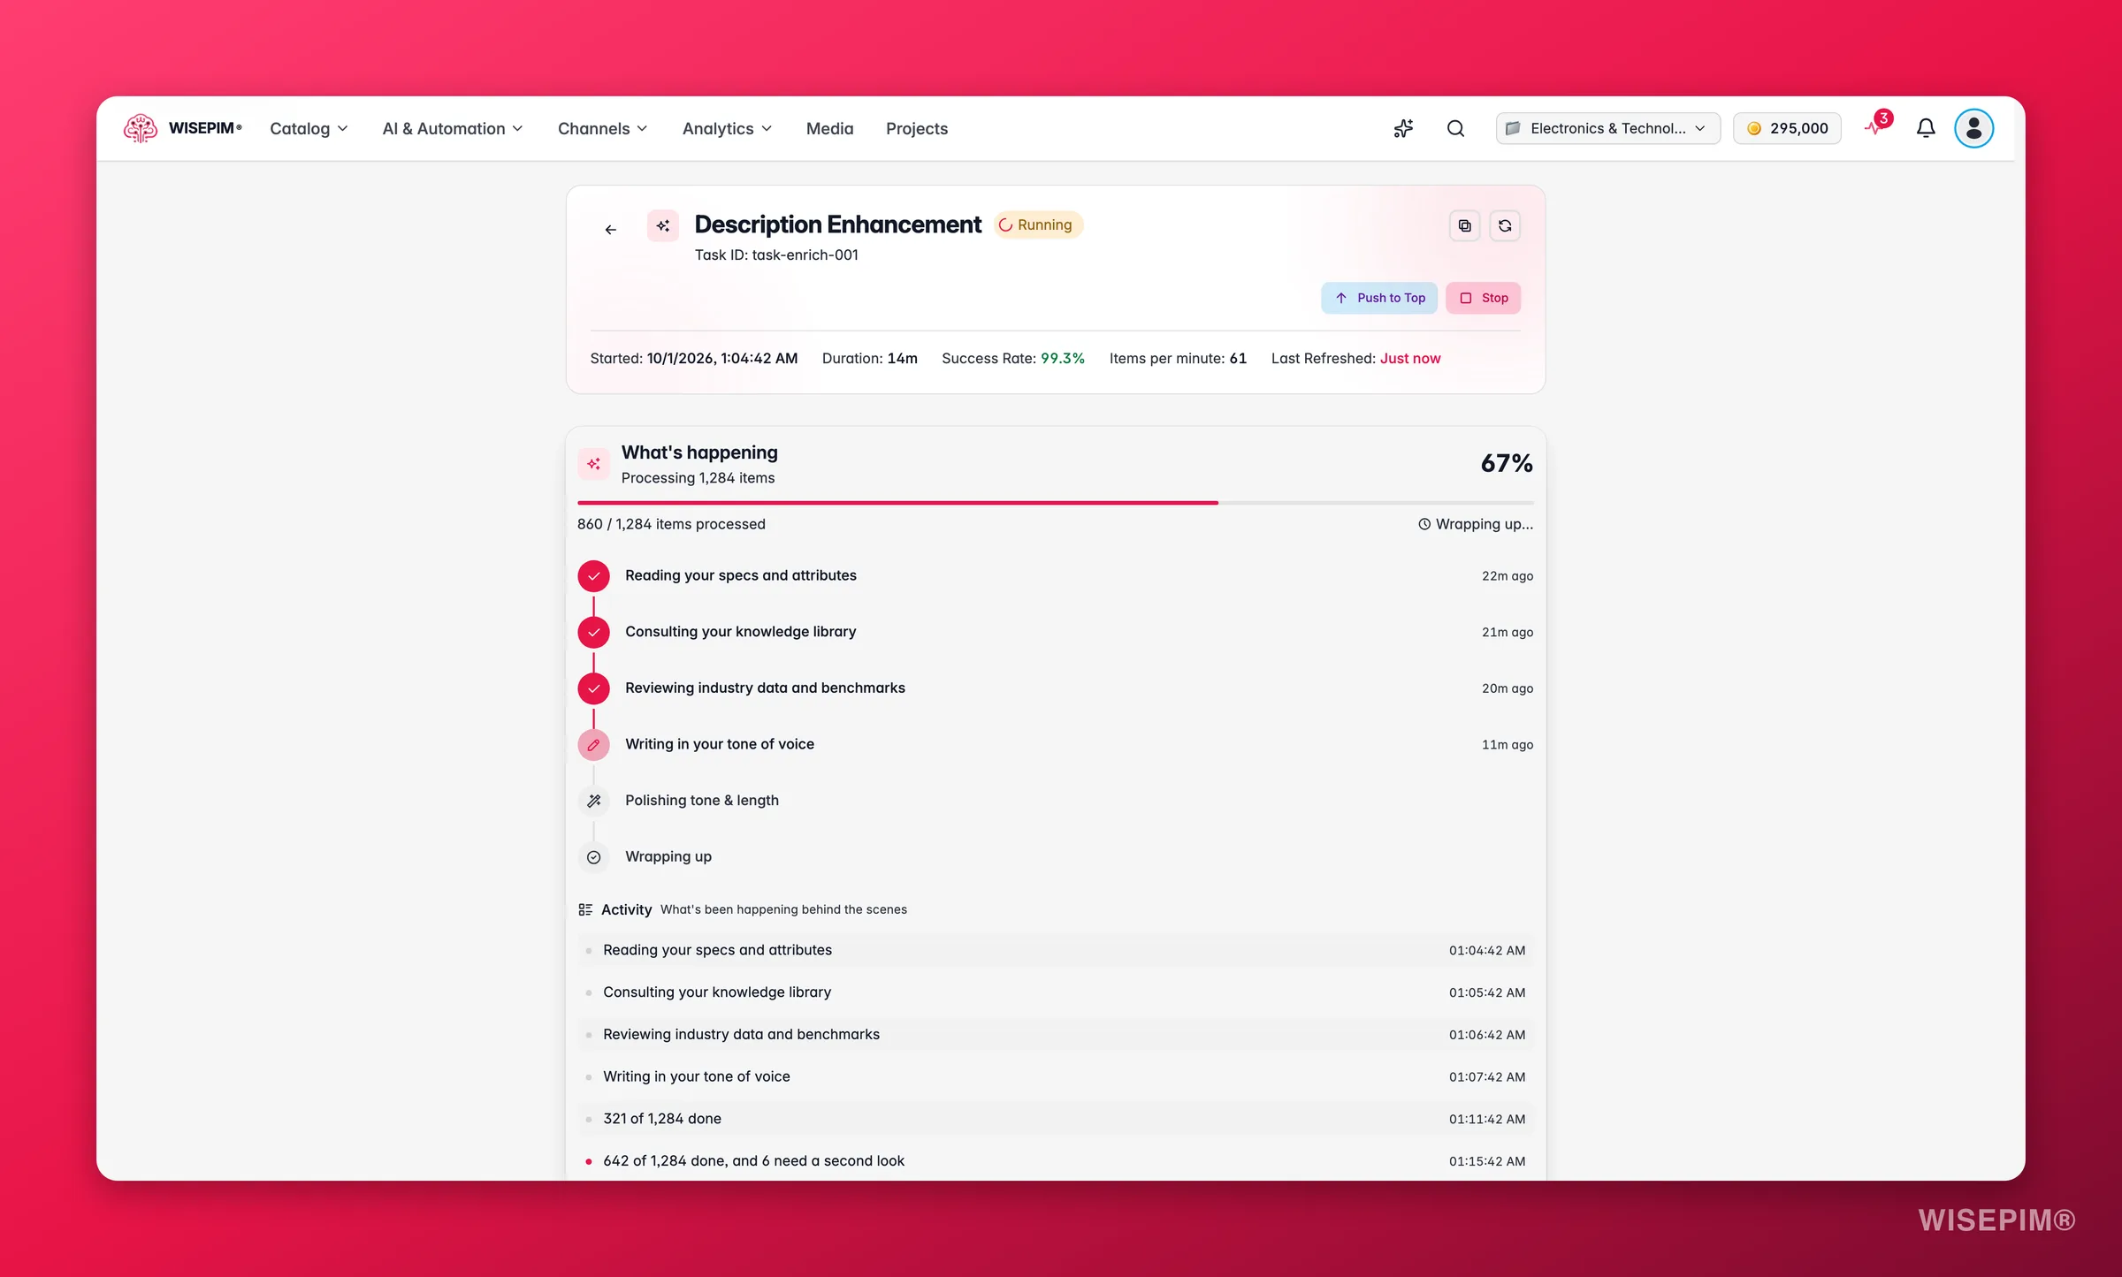This screenshot has height=1277, width=2122.
Task: Click the Description Enhancement sparkle icon
Action: 662,226
